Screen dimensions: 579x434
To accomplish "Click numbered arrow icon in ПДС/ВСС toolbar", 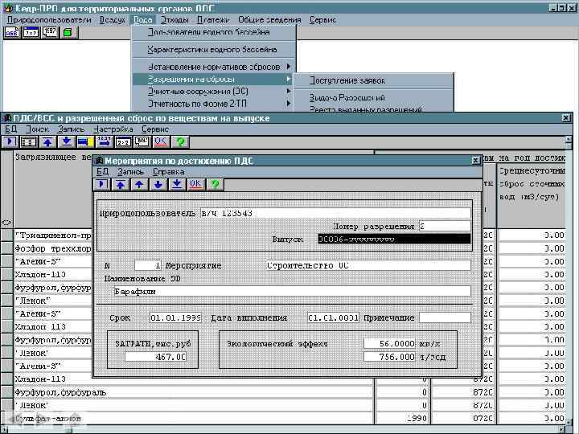I will tap(105, 141).
